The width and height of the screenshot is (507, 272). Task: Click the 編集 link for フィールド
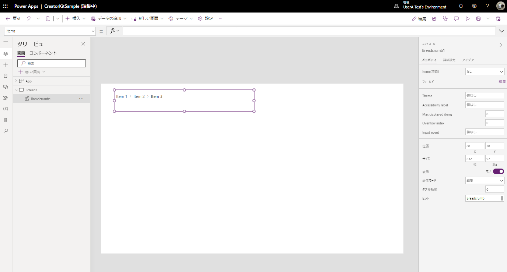coord(502,81)
